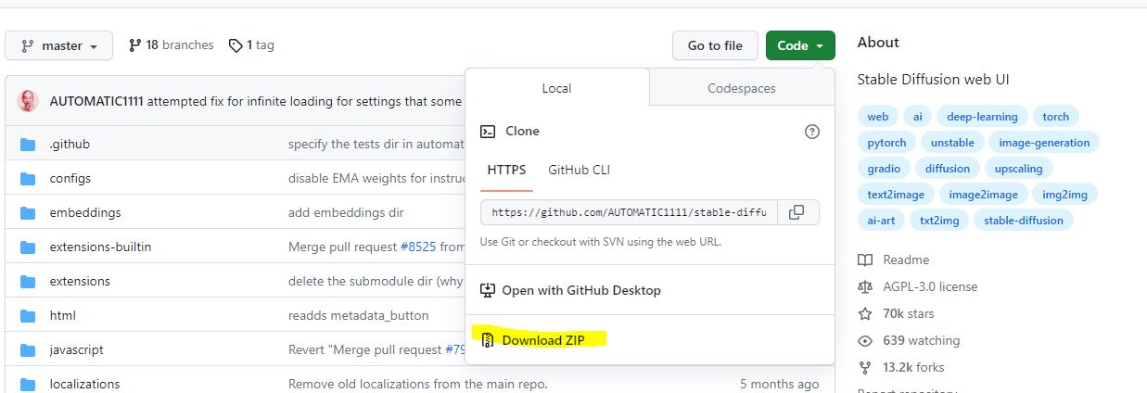Click folder icon next to html

click(x=28, y=315)
